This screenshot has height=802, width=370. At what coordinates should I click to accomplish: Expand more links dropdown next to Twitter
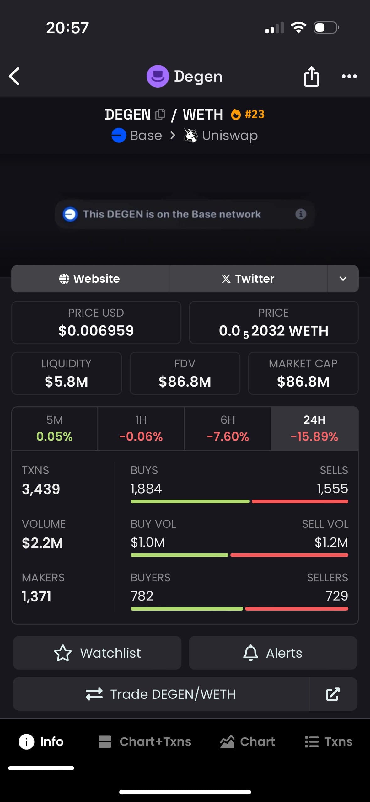(343, 279)
